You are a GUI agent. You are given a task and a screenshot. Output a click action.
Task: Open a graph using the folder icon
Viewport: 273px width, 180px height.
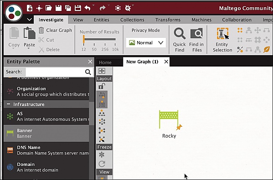pyautogui.click(x=49, y=8)
